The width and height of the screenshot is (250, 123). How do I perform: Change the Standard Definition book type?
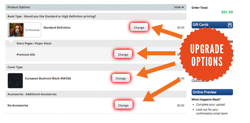[139, 28]
